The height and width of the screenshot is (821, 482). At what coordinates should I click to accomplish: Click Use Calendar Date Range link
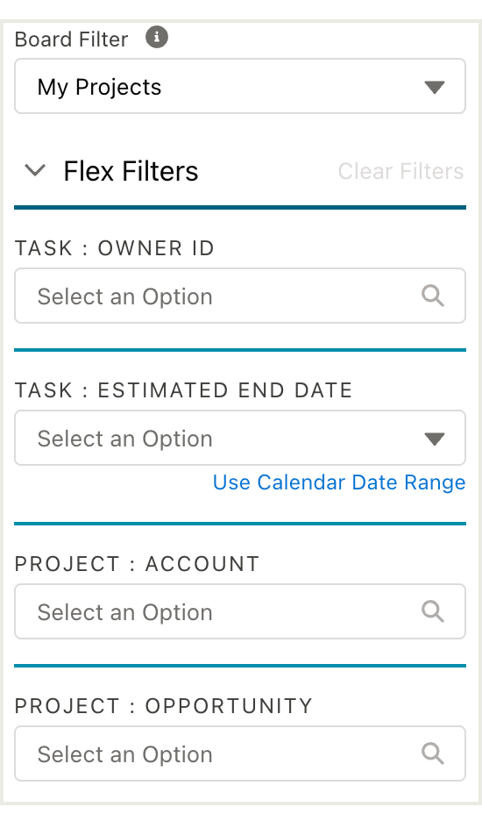(339, 482)
